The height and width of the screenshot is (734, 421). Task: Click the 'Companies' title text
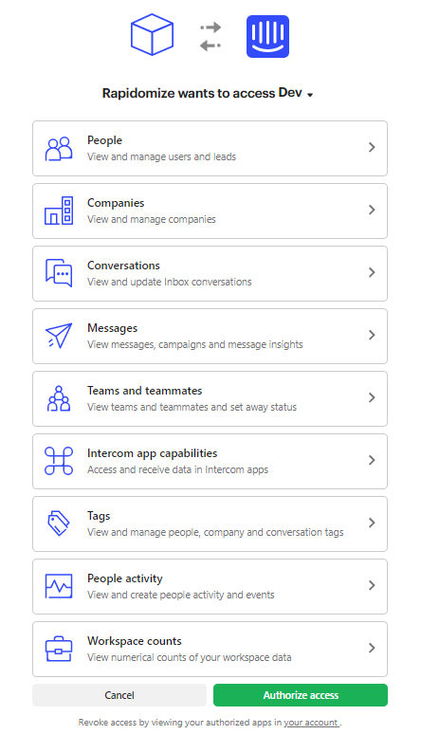116,203
